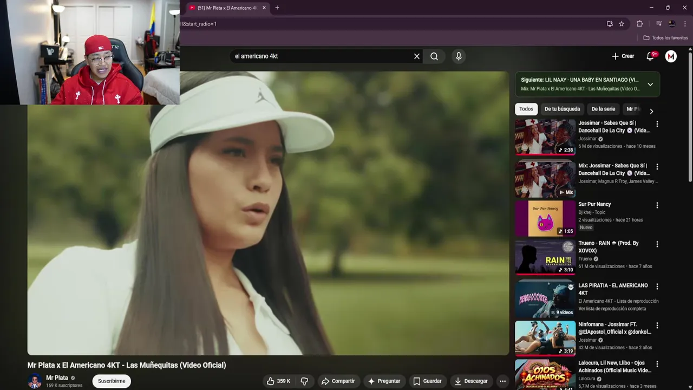Screen dimensions: 693x390
Task: Click Ver lista de reproducción completa
Action: pos(612,309)
